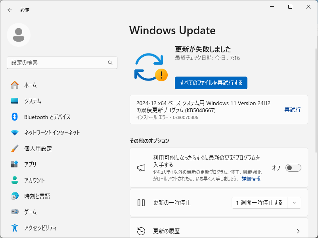
Task: Open the システム settings category
Action: pyautogui.click(x=33, y=101)
